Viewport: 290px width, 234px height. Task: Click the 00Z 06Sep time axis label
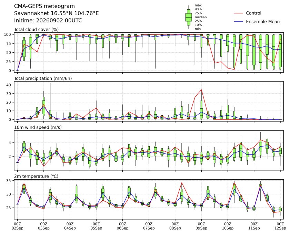point(122,226)
